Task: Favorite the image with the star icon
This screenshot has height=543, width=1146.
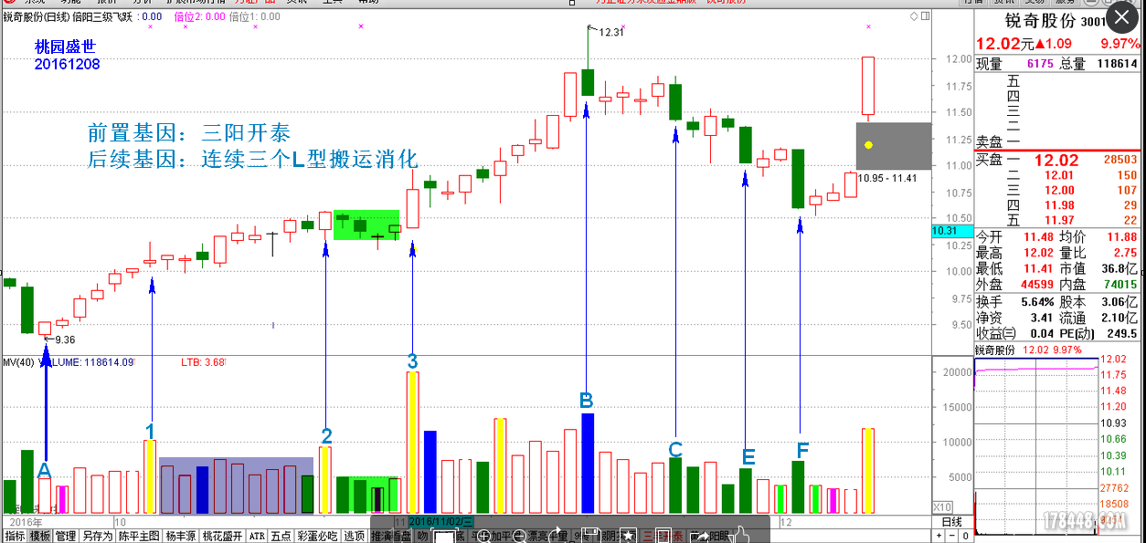Action: point(628,537)
